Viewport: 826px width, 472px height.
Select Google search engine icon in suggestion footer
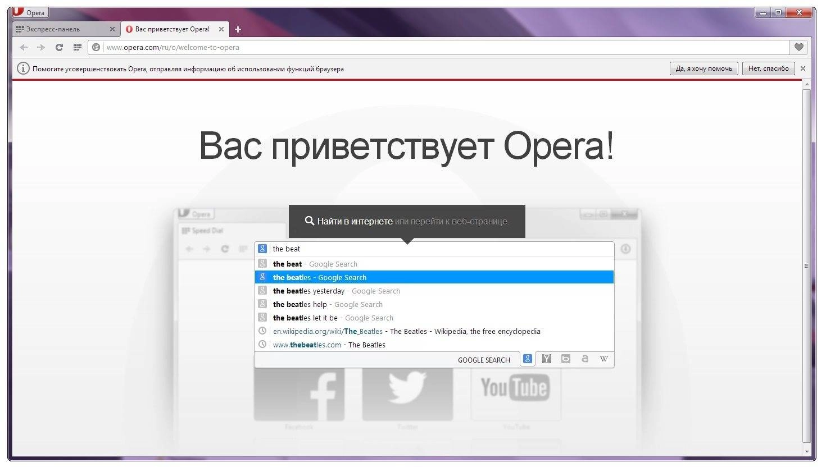pyautogui.click(x=527, y=359)
